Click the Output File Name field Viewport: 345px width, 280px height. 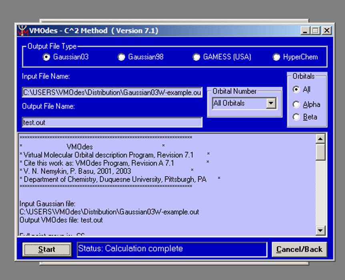tap(112, 122)
